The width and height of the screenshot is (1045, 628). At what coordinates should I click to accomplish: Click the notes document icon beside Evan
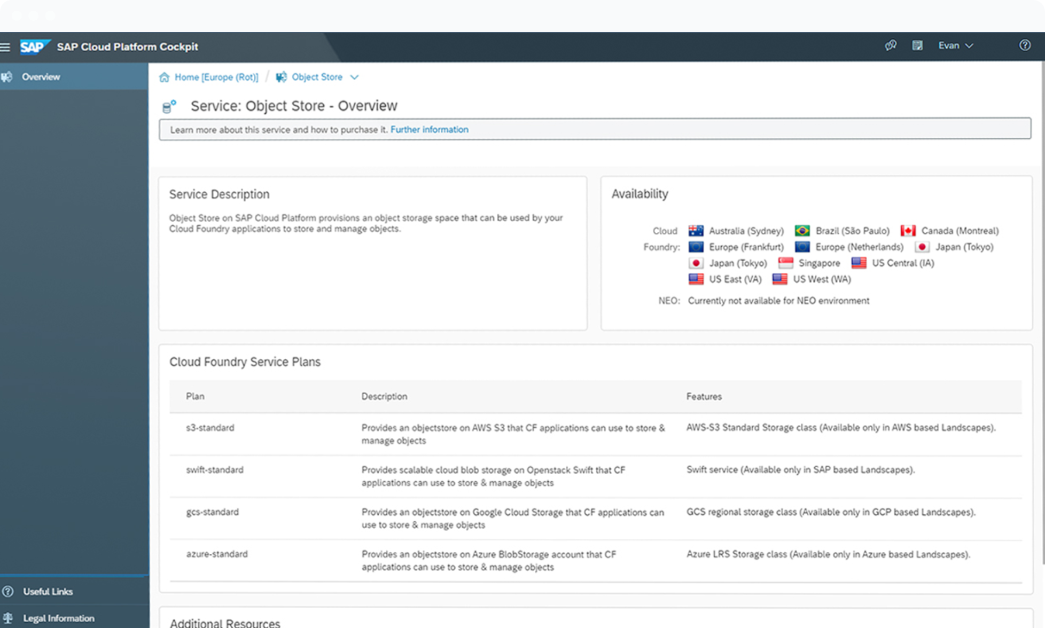coord(917,45)
